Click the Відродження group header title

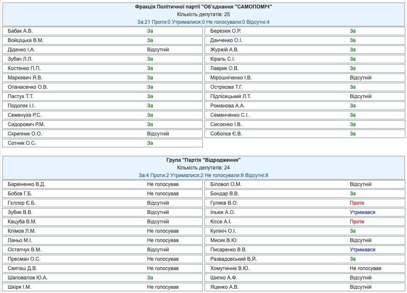point(204,160)
